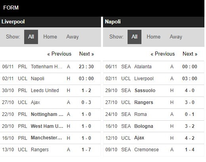Open Napoli's Atalanta fixture on 06/11
The image size is (206, 162).
tap(154, 67)
